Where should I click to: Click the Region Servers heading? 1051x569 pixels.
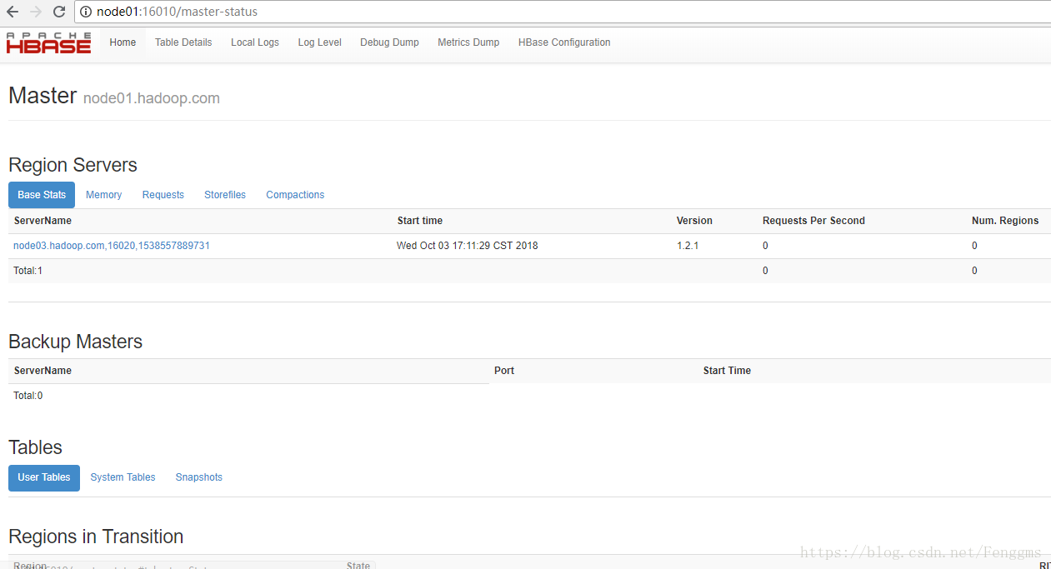[73, 165]
